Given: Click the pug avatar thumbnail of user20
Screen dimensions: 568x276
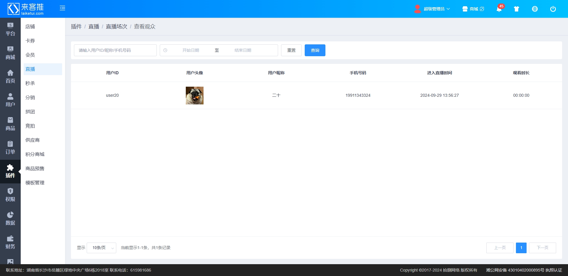Looking at the screenshot, I should pyautogui.click(x=194, y=96).
